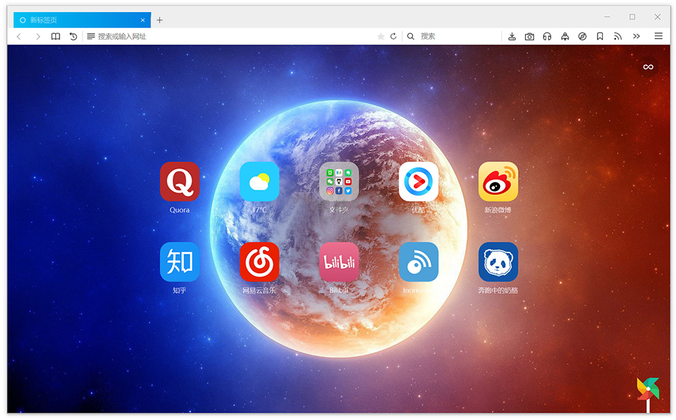Click the headphones audio tool
676x420 pixels.
click(548, 36)
